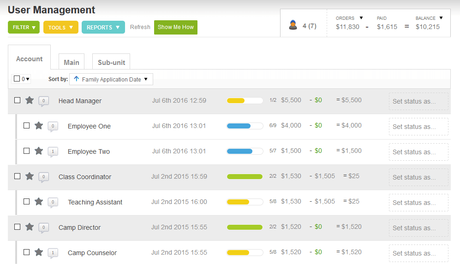Open Teaching Assistant comment bubble

tap(53, 202)
